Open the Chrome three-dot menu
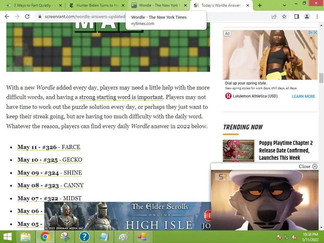 [317, 16]
